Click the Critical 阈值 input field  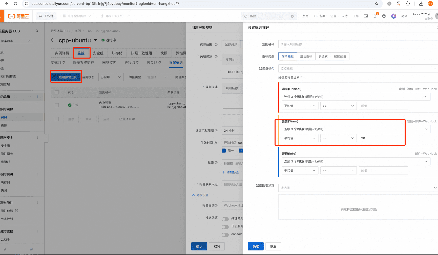pyautogui.click(x=383, y=106)
